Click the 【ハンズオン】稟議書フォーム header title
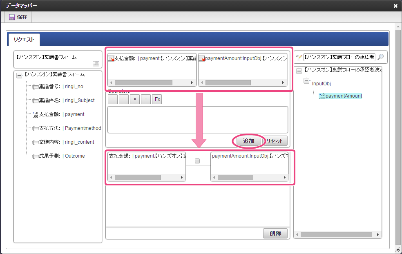The height and width of the screenshot is (254, 402). tap(47, 57)
